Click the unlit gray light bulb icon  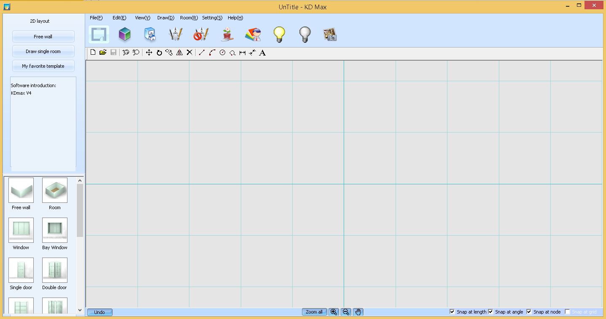[x=304, y=35]
